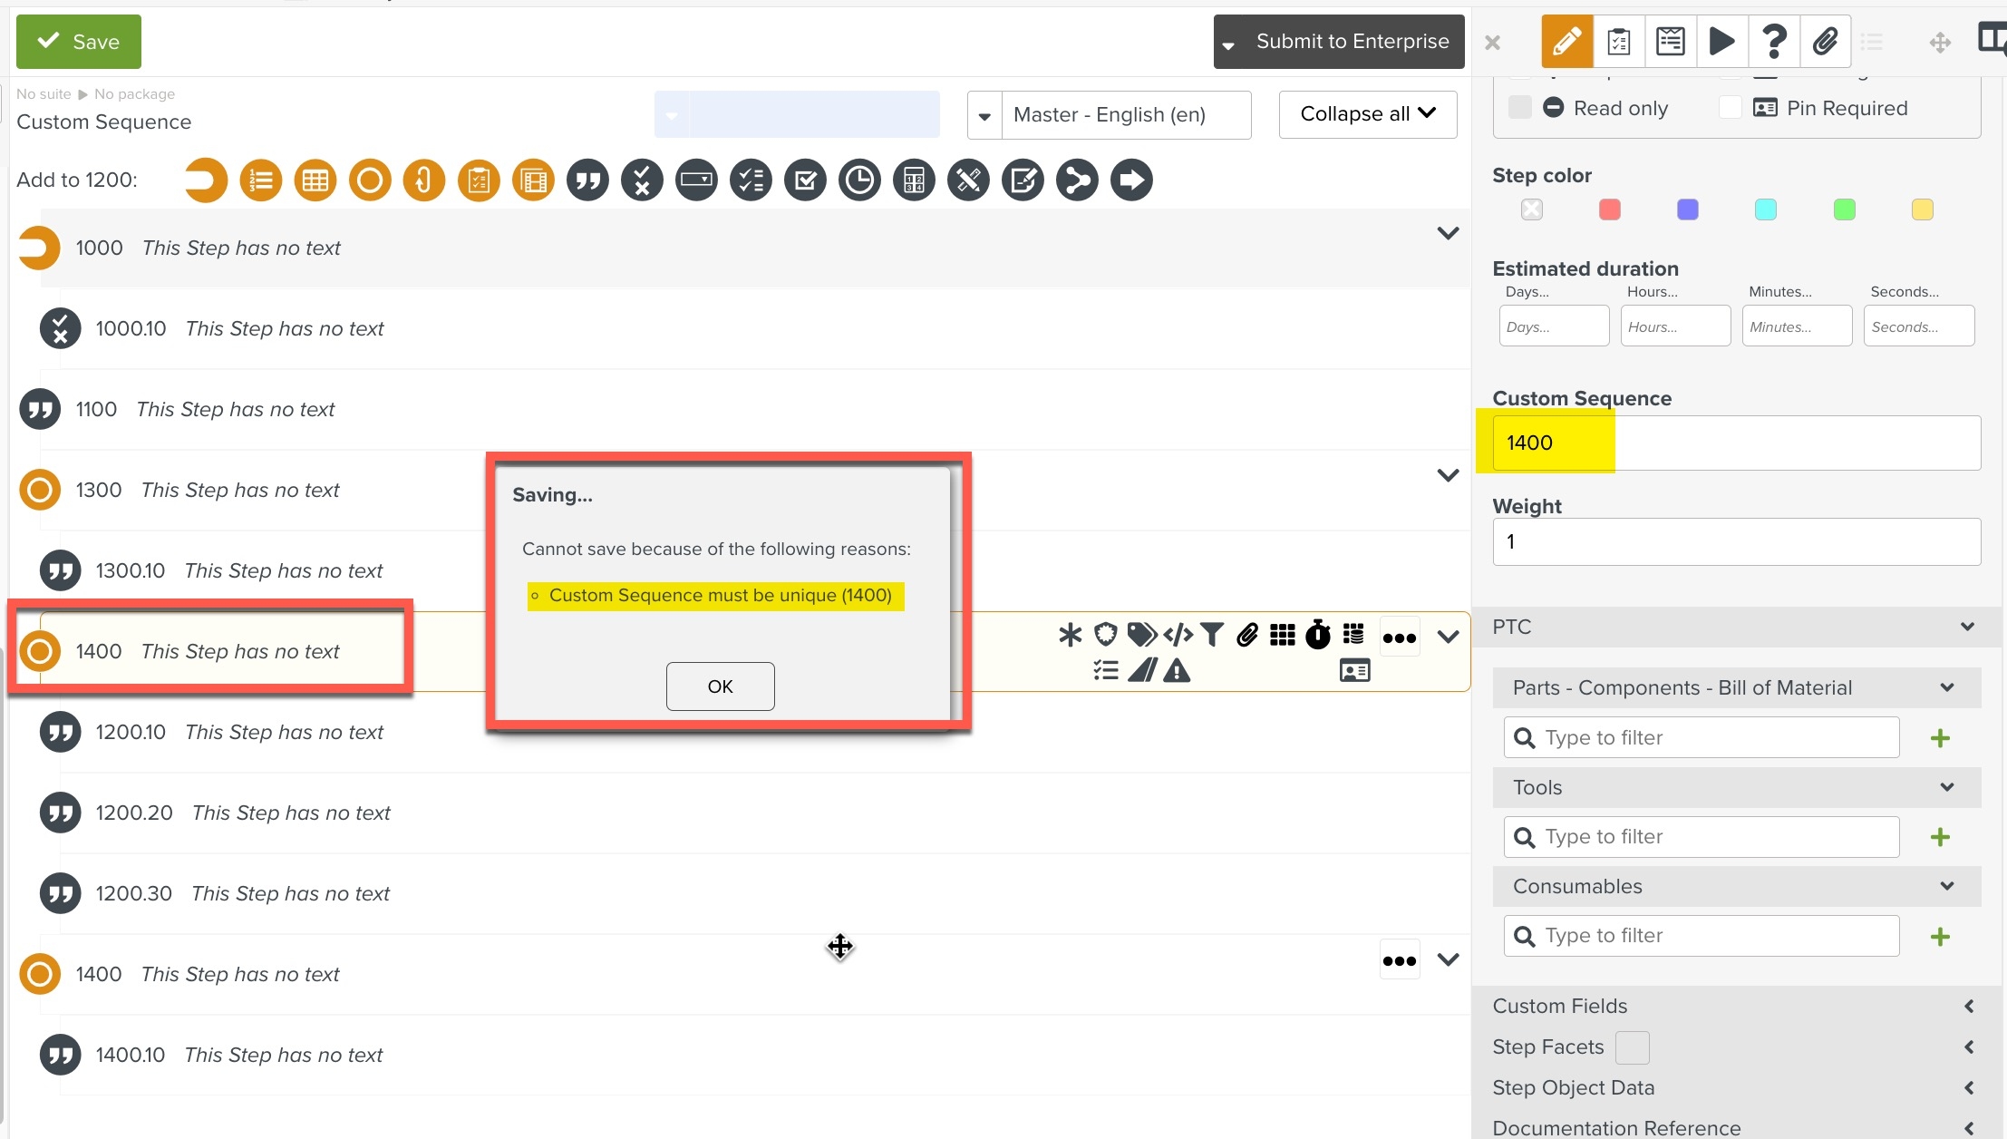Click the warning triangle icon on selected step
2007x1139 pixels.
tap(1177, 671)
